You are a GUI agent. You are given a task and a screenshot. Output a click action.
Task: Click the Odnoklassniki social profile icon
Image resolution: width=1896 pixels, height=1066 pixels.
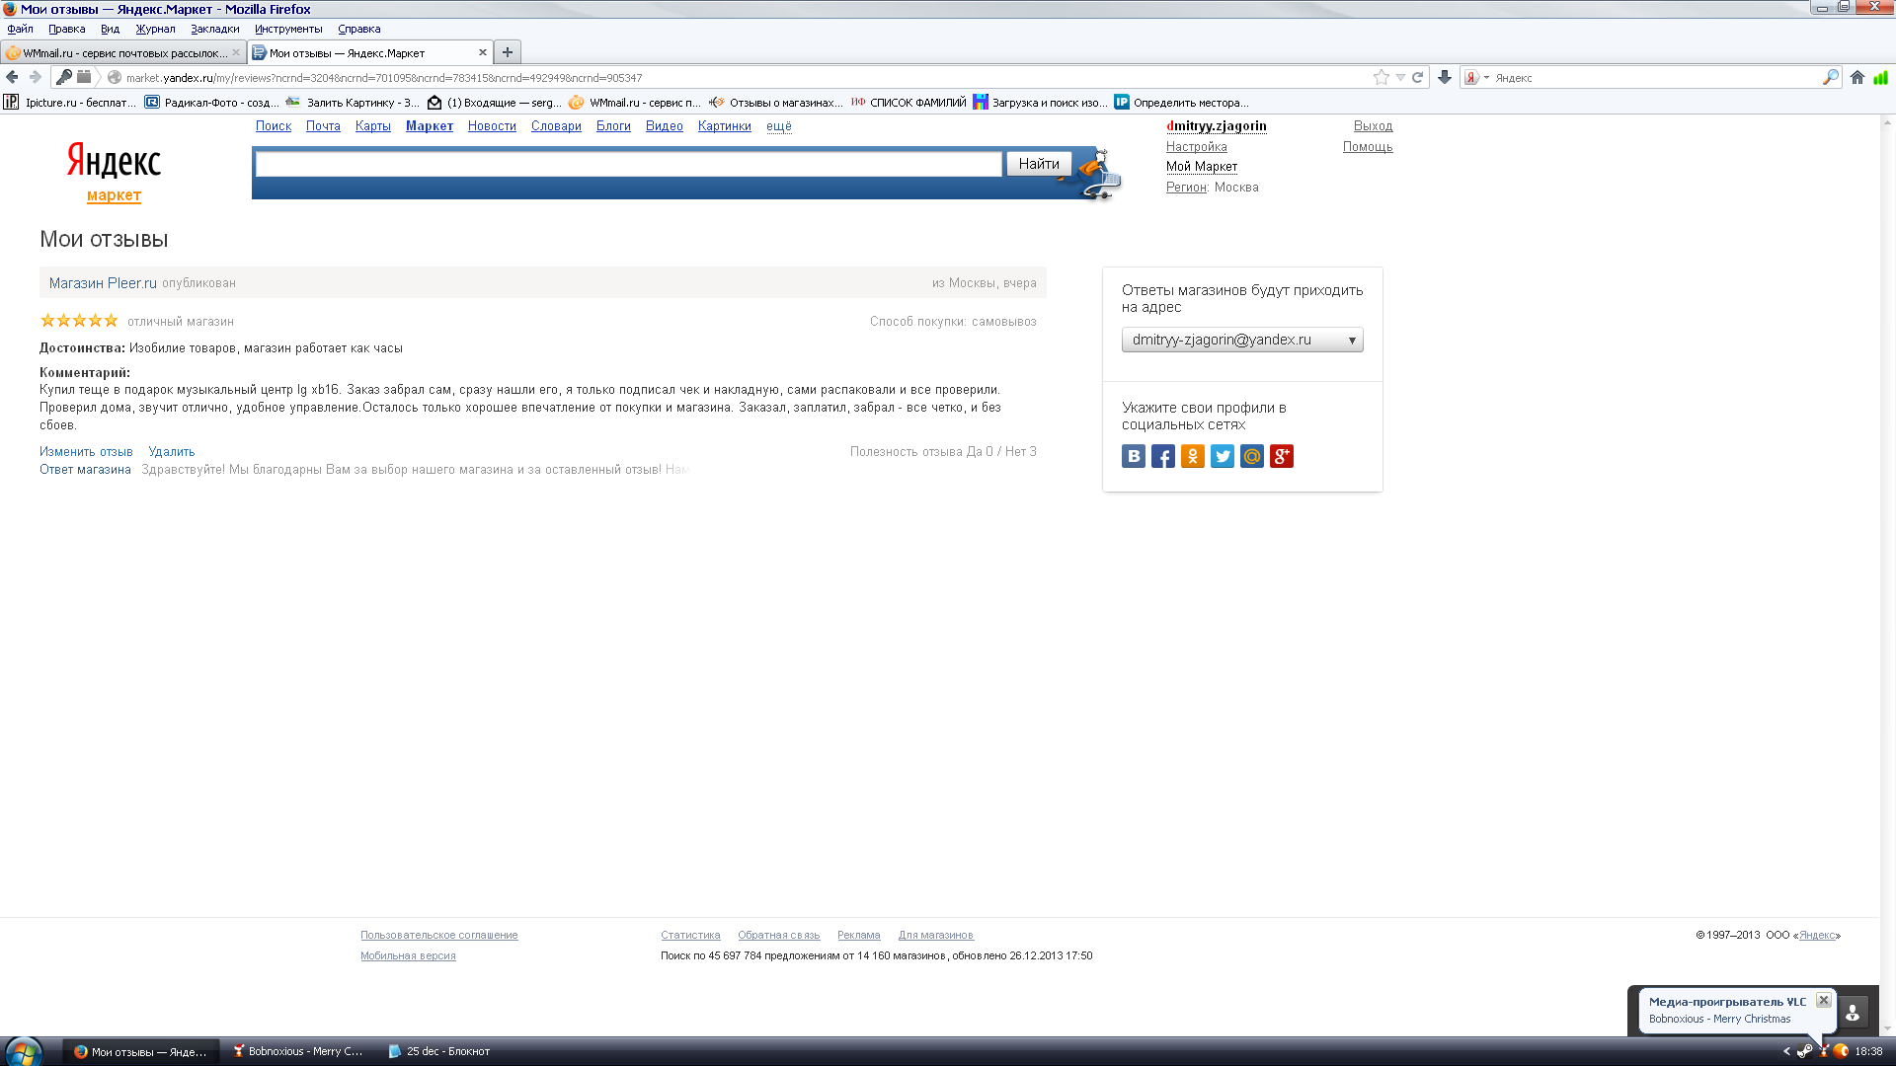pyautogui.click(x=1192, y=456)
